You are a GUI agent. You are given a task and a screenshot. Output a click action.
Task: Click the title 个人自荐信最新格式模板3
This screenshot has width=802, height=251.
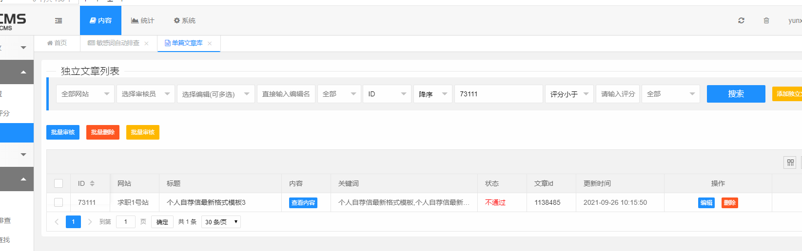click(206, 202)
